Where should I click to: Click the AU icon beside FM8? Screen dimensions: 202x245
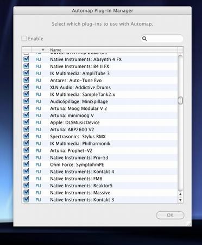click(39, 179)
